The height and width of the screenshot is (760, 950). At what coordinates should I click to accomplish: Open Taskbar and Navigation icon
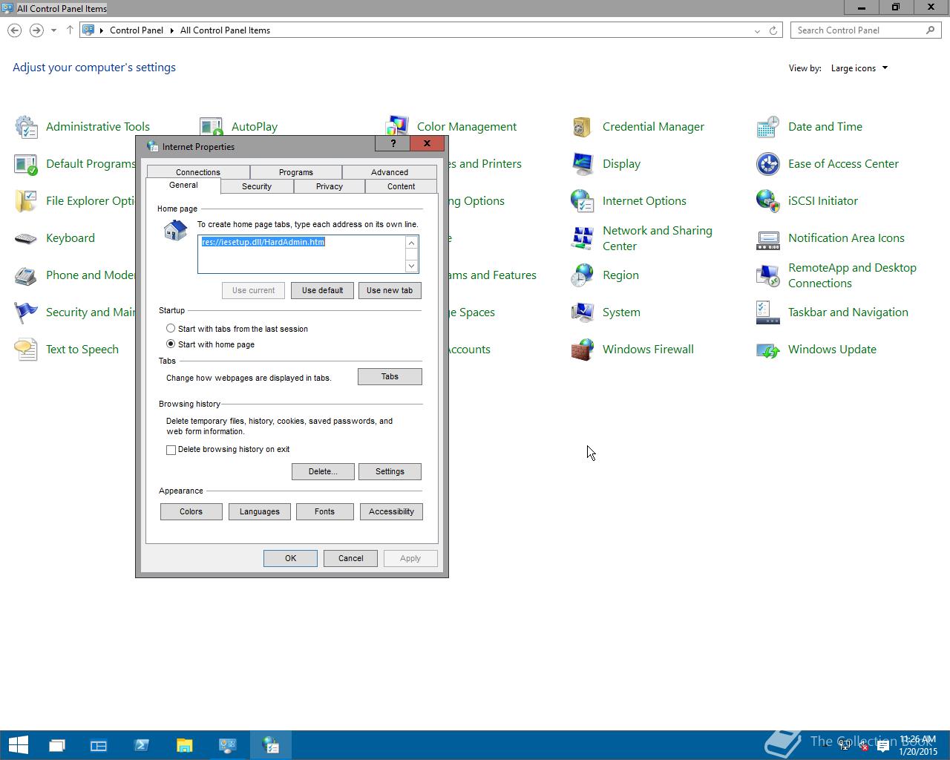click(768, 312)
